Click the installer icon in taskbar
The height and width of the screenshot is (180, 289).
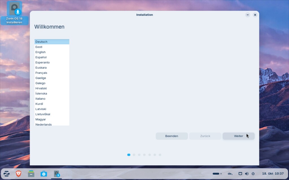[x=57, y=174]
